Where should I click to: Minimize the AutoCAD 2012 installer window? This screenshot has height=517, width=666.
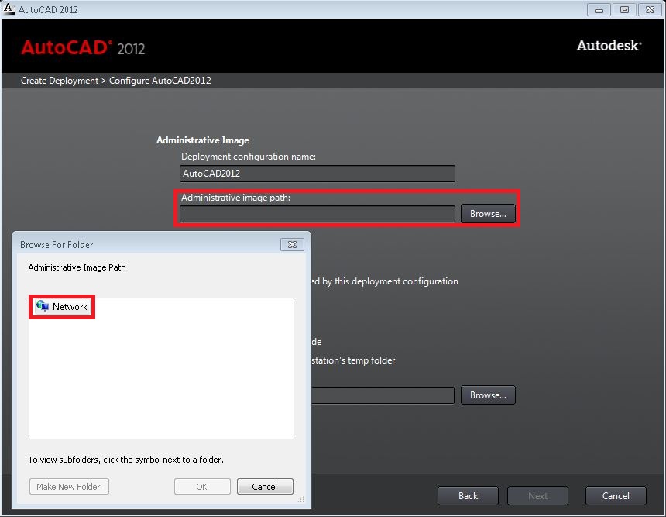coord(599,10)
